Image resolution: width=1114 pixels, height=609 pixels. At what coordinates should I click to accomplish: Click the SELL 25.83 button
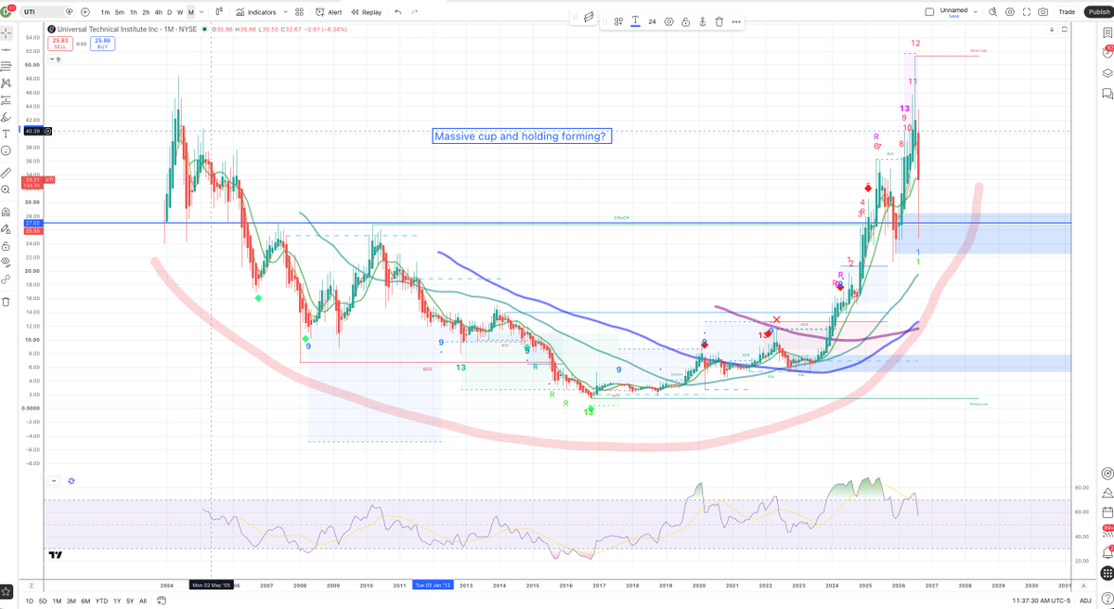point(60,44)
